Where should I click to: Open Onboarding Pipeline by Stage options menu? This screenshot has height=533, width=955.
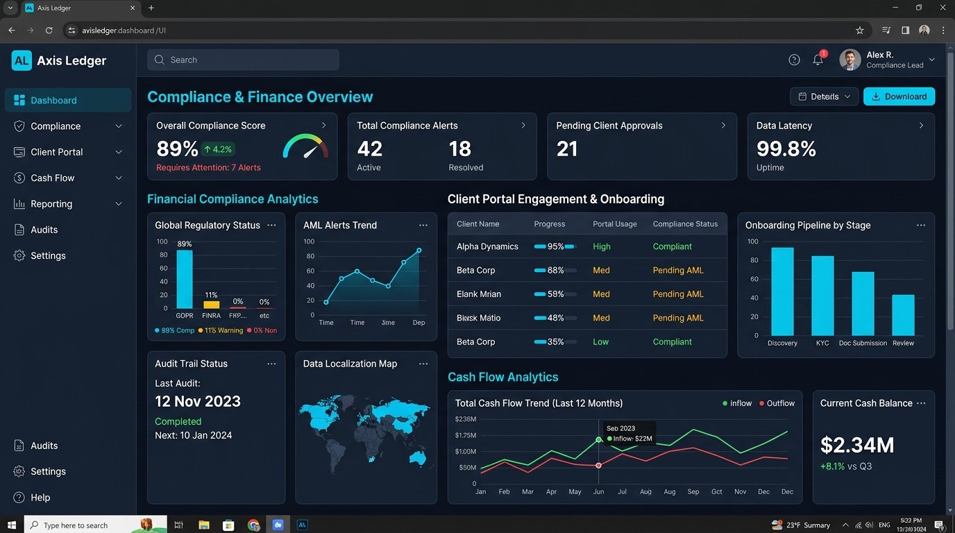(921, 226)
